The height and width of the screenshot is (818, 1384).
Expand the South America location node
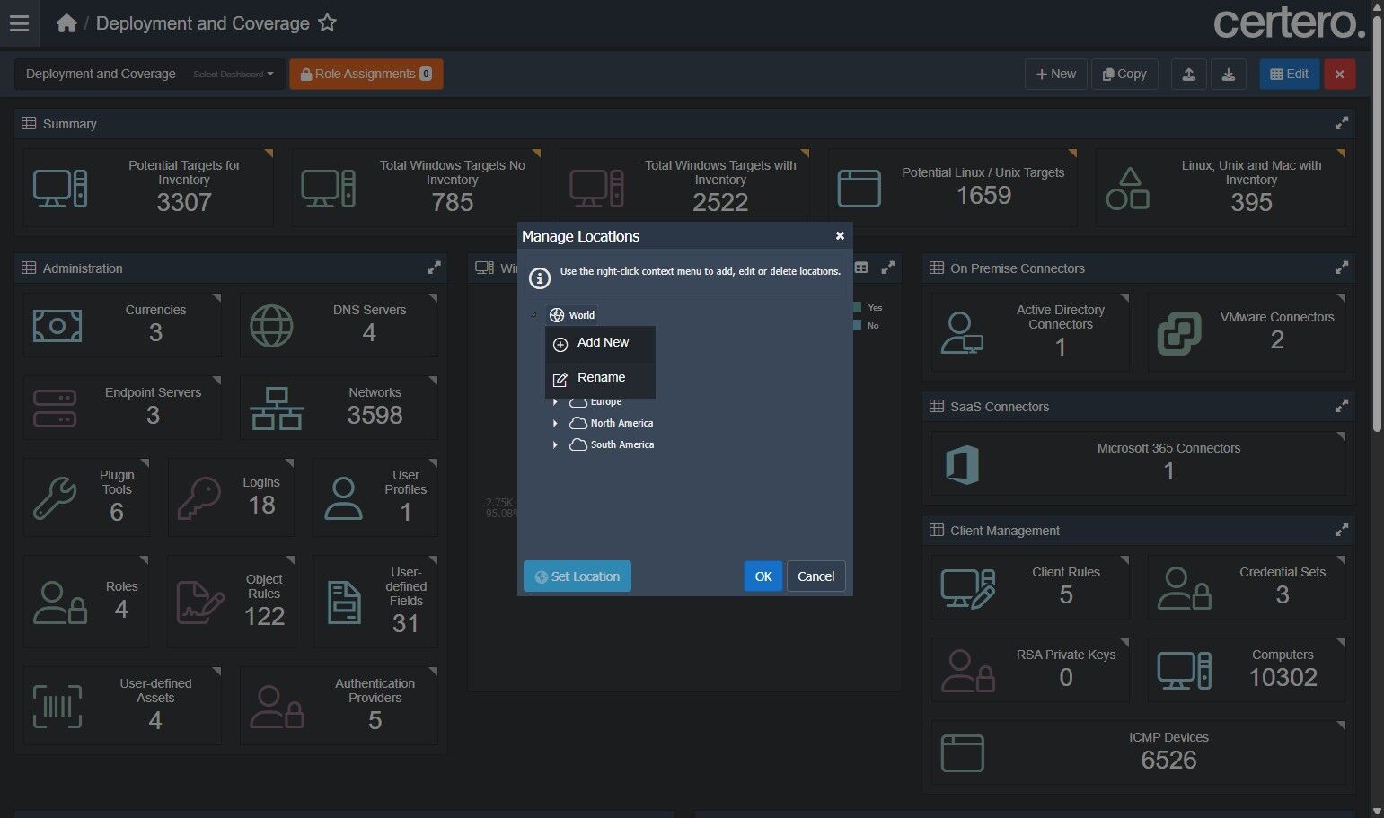point(555,444)
